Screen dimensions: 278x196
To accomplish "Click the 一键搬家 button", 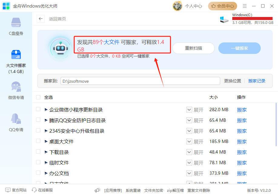I will point(239,48).
